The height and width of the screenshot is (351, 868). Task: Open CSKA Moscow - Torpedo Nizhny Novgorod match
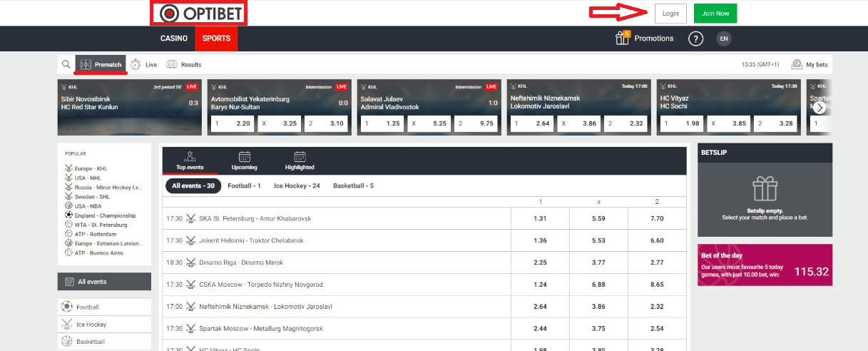point(261,285)
